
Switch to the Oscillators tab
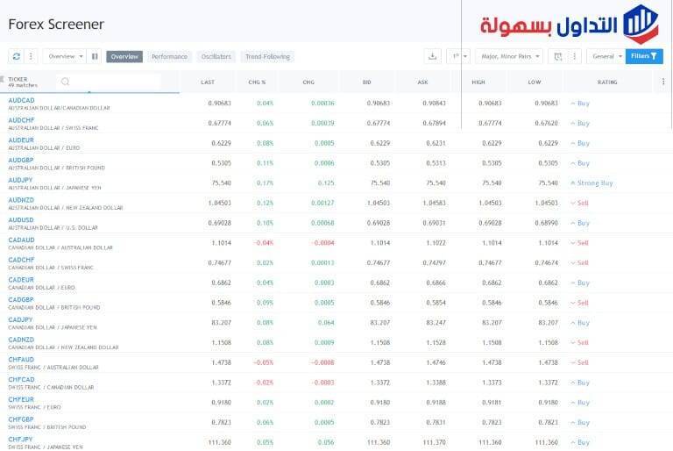point(216,57)
